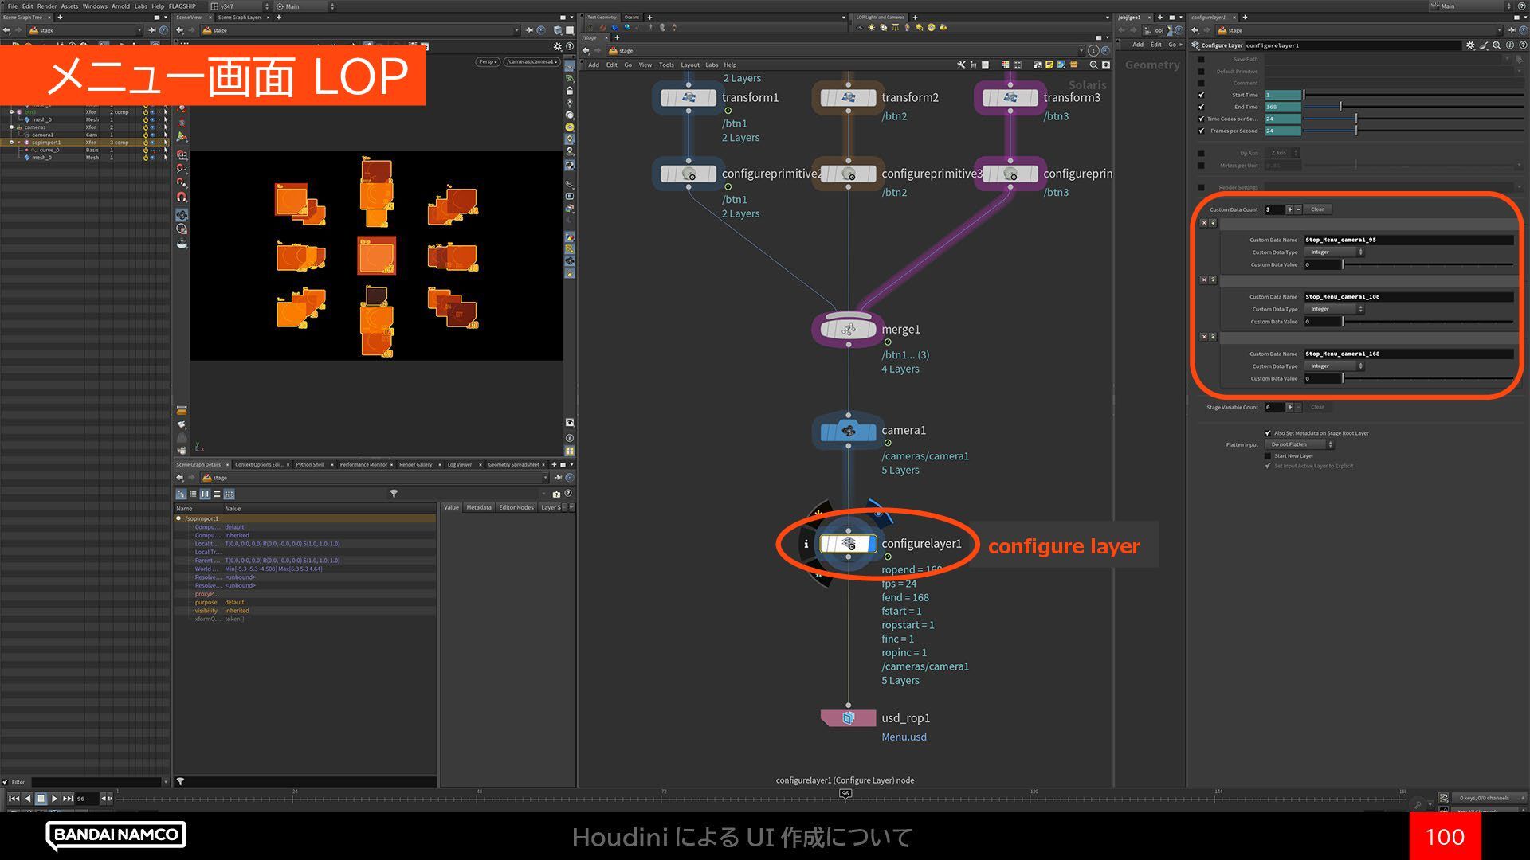This screenshot has height=860, width=1530.
Task: Click the merge1 node icon
Action: (848, 330)
